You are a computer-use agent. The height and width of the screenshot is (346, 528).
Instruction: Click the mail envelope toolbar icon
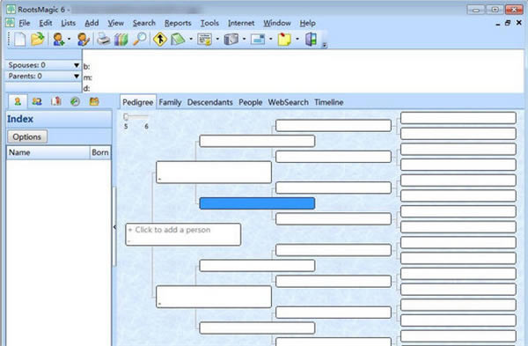pos(258,40)
